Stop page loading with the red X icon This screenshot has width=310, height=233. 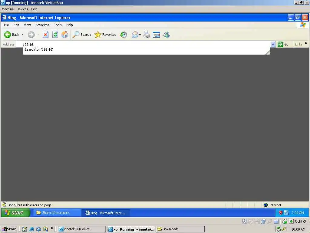click(45, 35)
